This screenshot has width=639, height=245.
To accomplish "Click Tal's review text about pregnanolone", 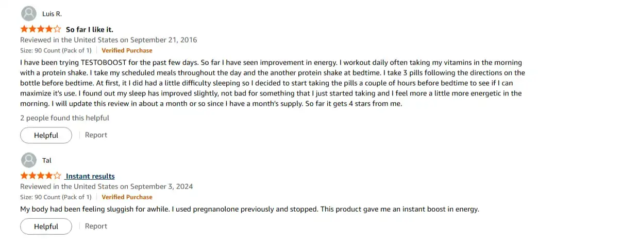I will (x=249, y=210).
